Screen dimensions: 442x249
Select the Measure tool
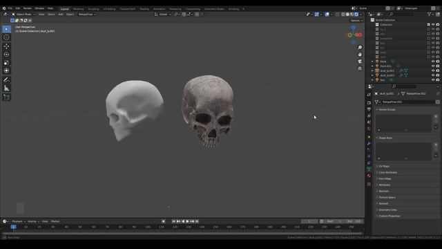[x=6, y=89]
